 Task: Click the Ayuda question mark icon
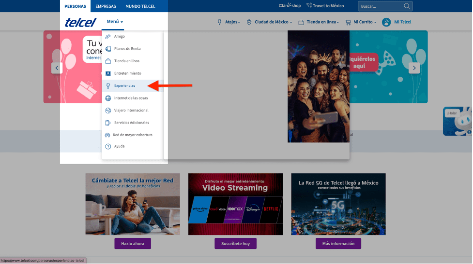108,146
